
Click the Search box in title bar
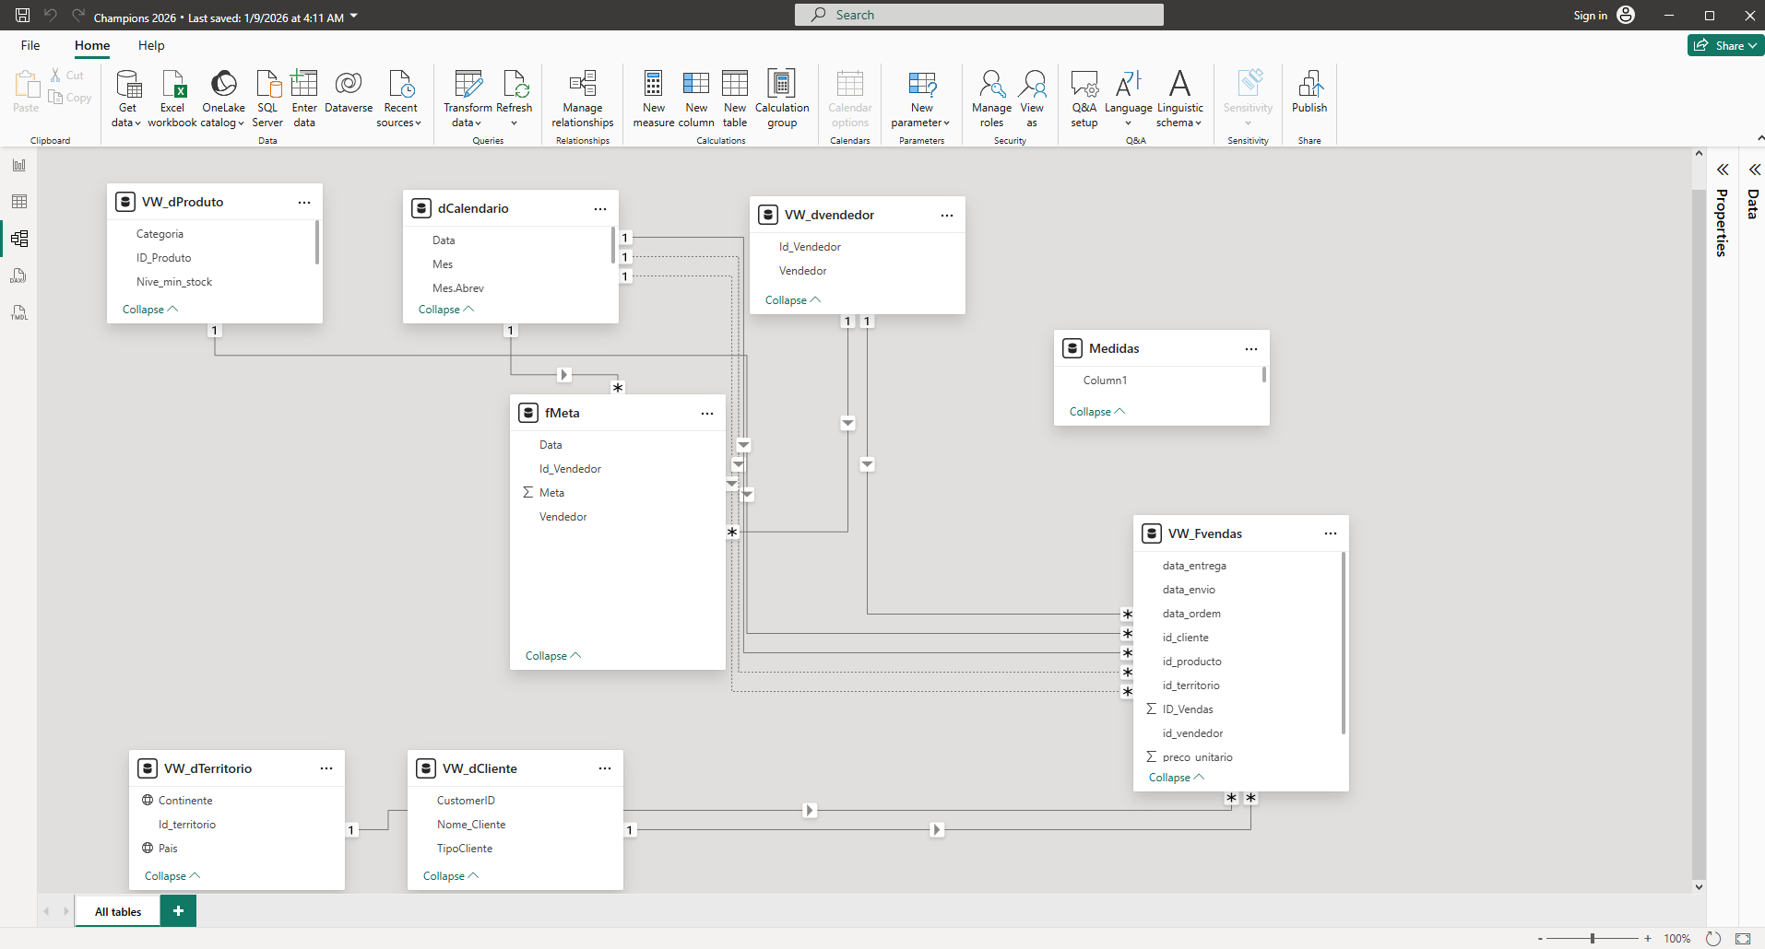pyautogui.click(x=978, y=15)
